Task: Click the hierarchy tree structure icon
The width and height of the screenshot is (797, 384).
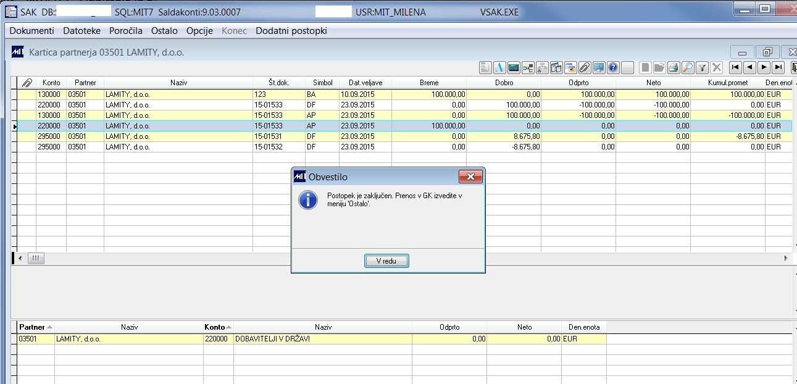Action: [x=542, y=67]
